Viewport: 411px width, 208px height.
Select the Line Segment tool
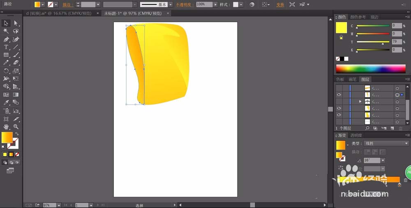[16, 47]
